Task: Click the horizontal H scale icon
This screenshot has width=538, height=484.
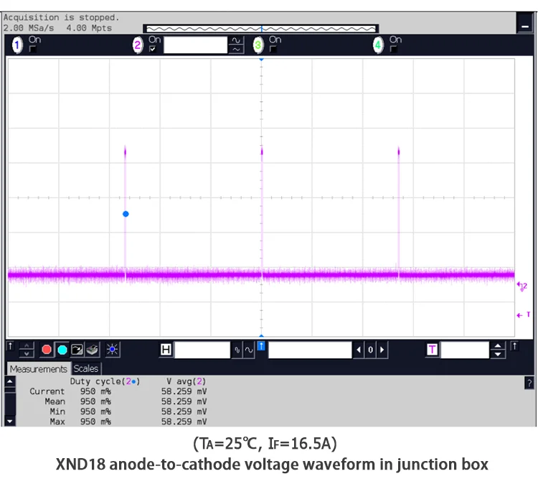Action: 166,350
